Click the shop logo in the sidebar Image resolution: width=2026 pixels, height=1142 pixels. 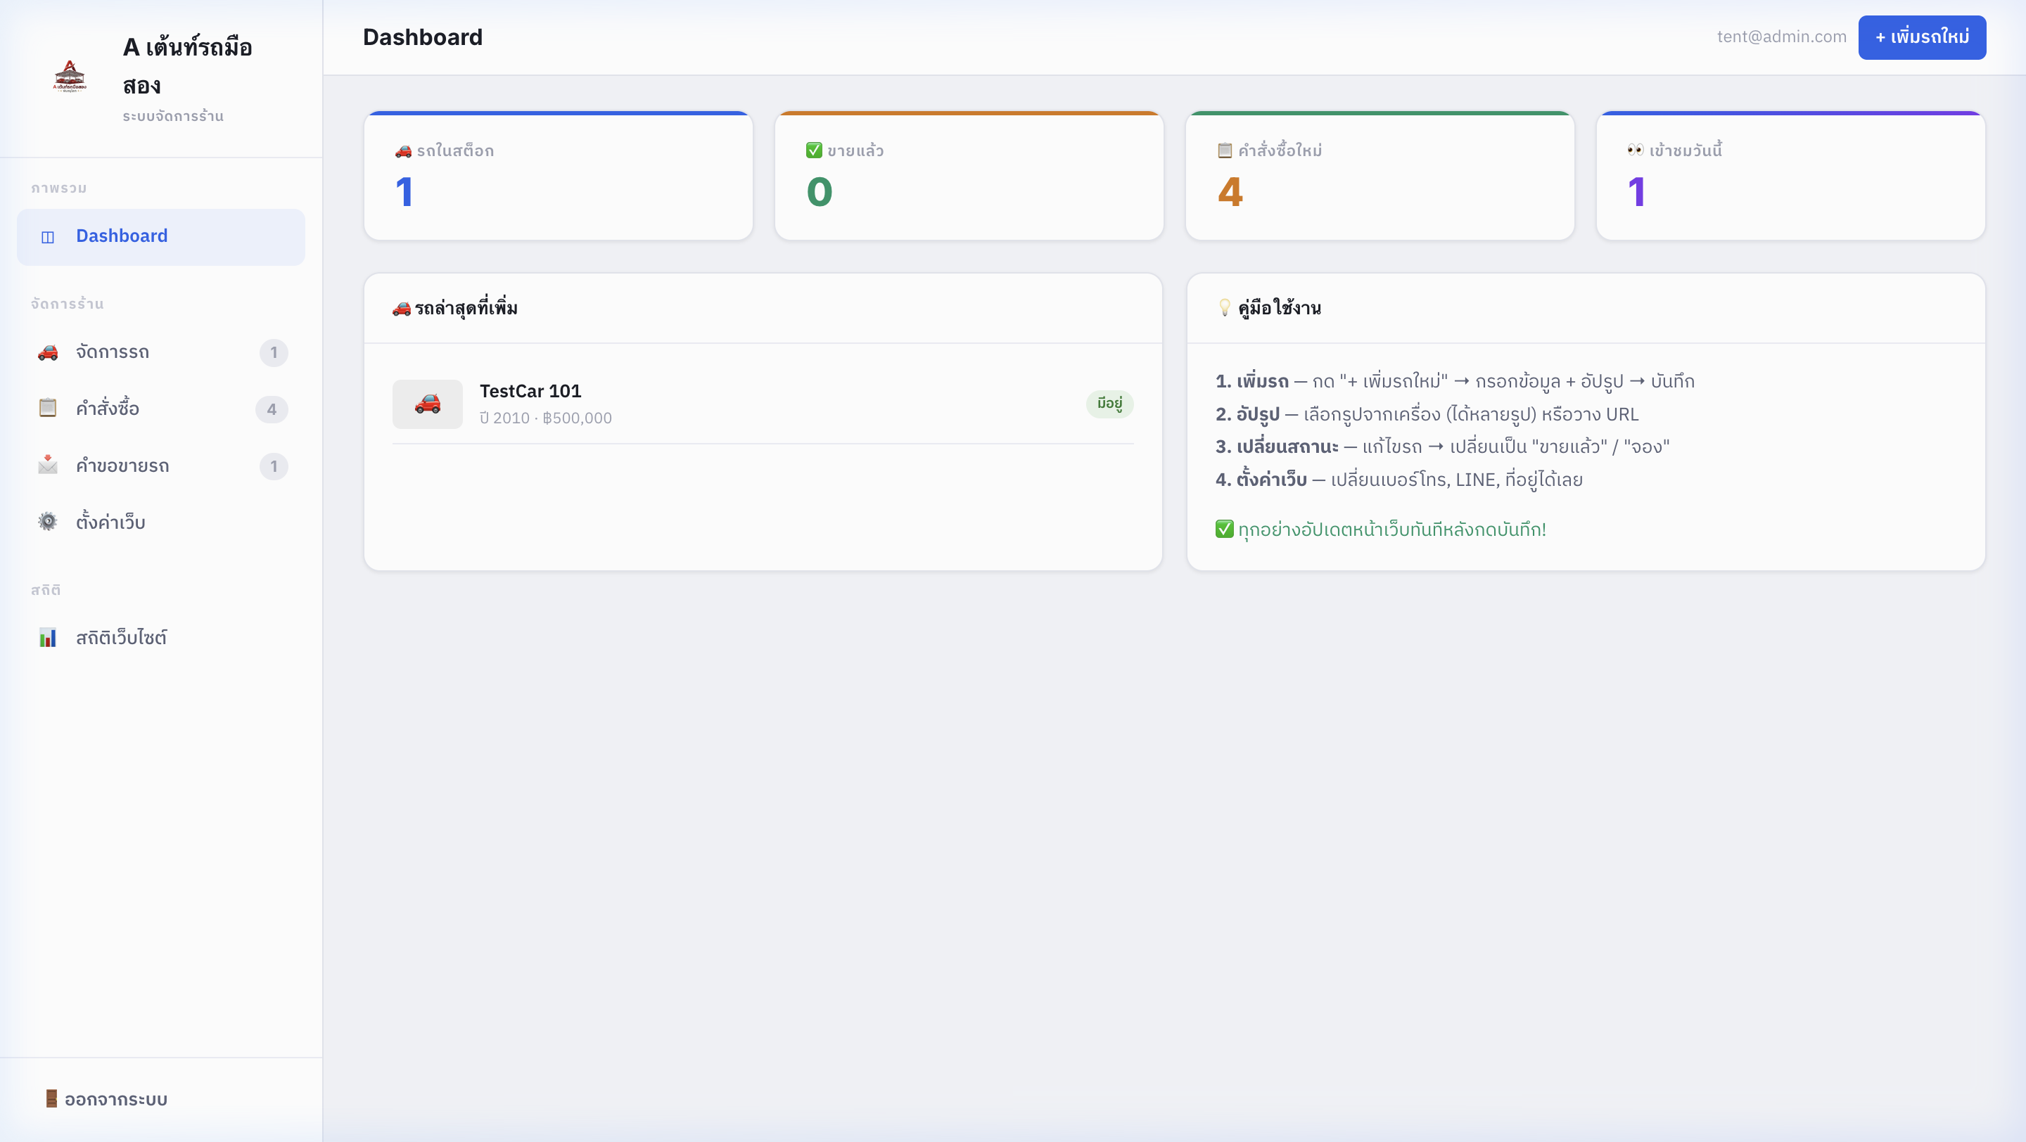(x=69, y=77)
